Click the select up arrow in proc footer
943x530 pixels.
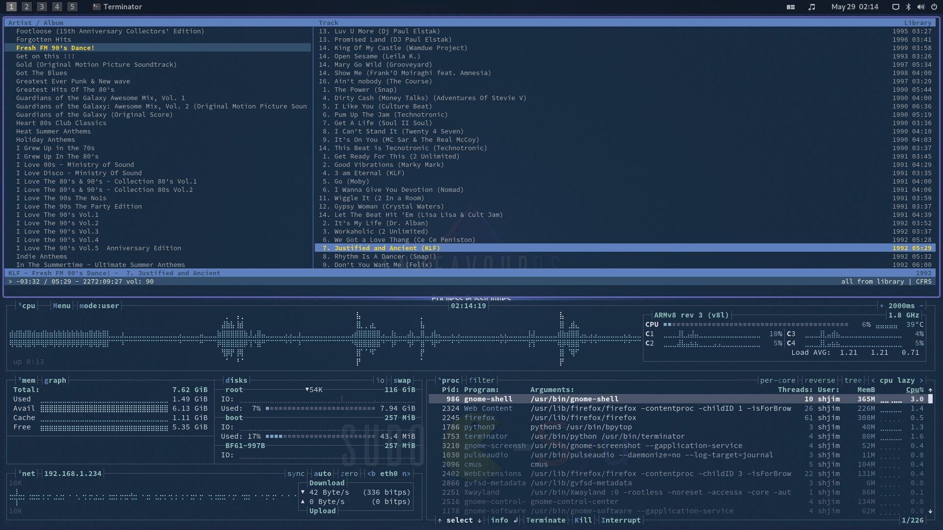(440, 520)
